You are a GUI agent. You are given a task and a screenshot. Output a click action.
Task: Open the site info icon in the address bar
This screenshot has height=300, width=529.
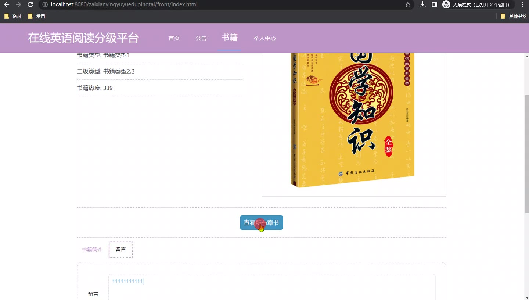45,4
